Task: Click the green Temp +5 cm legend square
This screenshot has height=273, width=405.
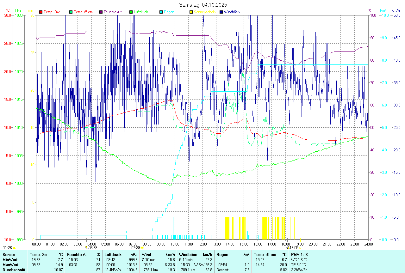Action: (x=71, y=12)
